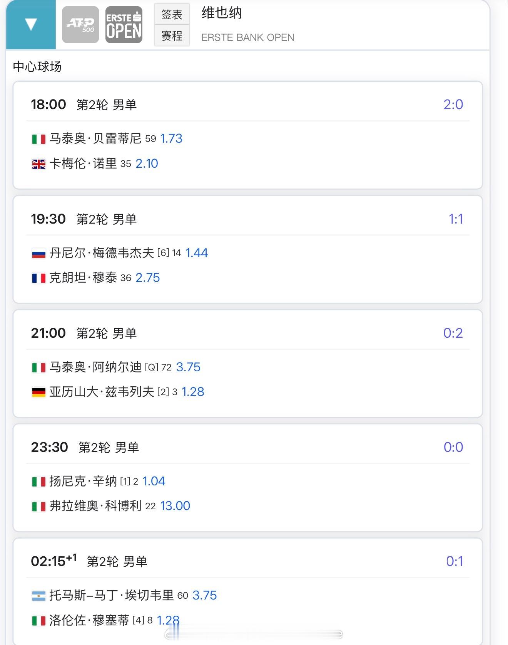Image resolution: width=508 pixels, height=645 pixels.
Task: Click the German flag beside 亚历山大·兹韦列夫
Action: (x=38, y=392)
